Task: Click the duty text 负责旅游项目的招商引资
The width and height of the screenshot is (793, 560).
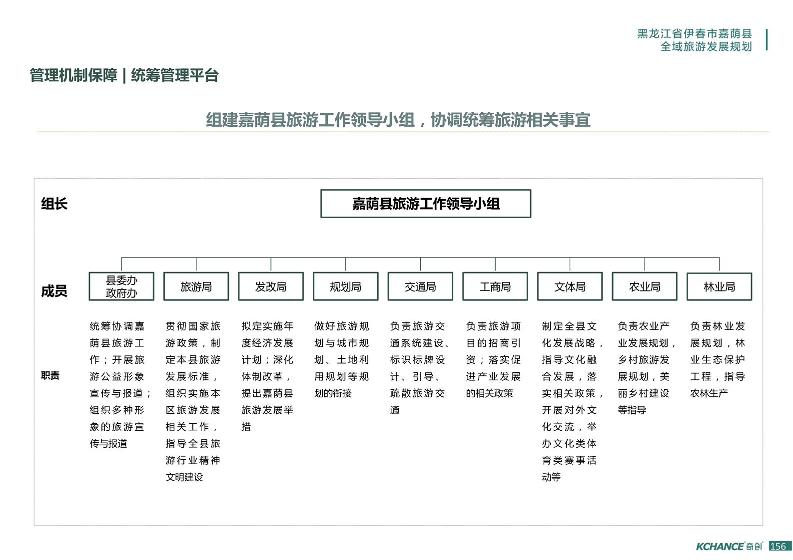Action: coord(493,342)
